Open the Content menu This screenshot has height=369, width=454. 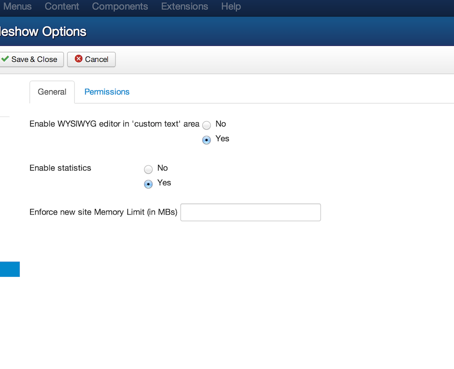(61, 6)
